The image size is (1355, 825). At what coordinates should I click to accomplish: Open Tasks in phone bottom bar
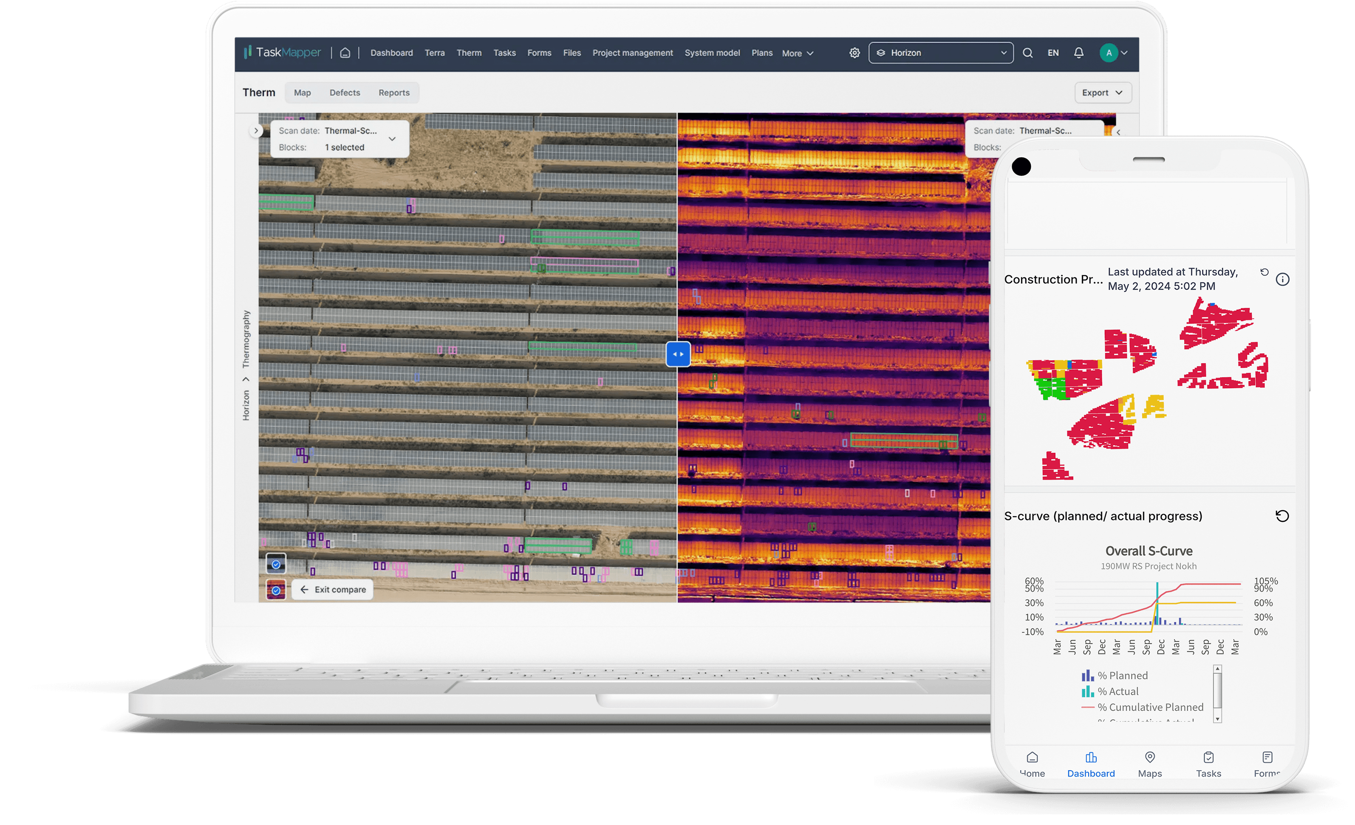pos(1208,764)
